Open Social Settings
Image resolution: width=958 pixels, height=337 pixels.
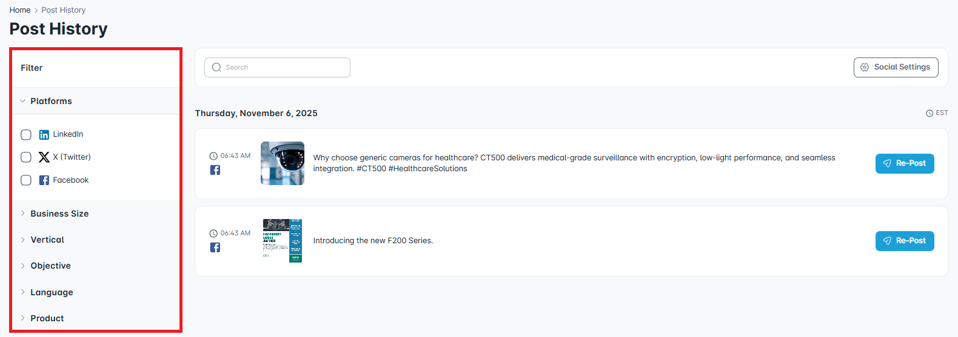pyautogui.click(x=896, y=68)
